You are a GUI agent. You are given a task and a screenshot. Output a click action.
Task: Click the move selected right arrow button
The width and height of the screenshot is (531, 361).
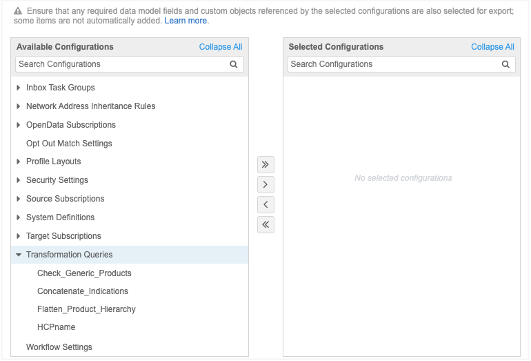point(265,184)
